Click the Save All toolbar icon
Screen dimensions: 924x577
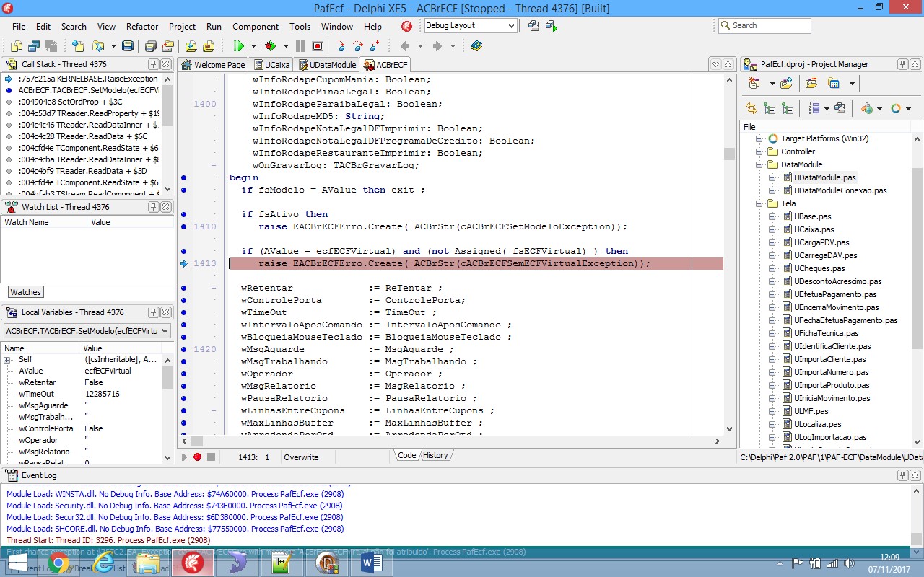[x=150, y=46]
